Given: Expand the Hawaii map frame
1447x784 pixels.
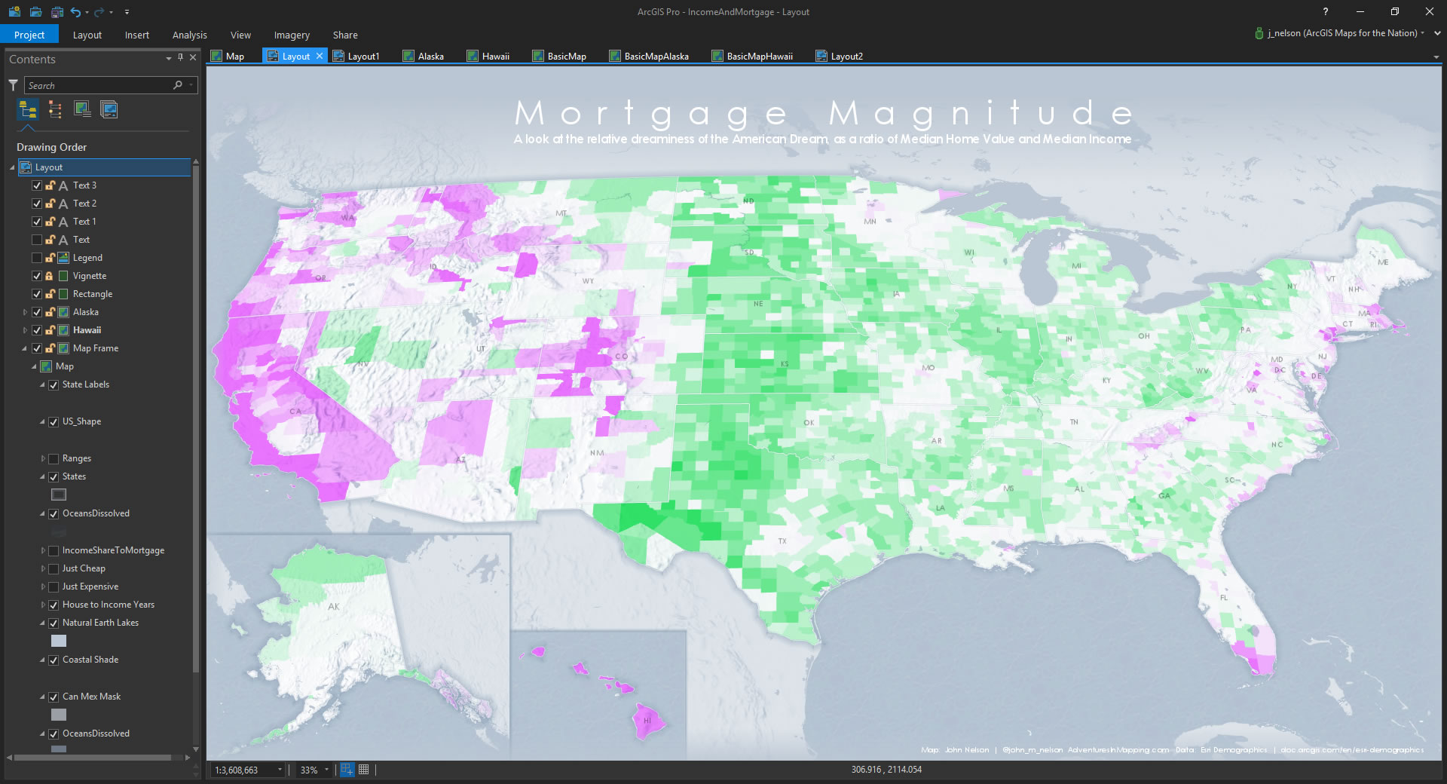Looking at the screenshot, I should tap(25, 330).
